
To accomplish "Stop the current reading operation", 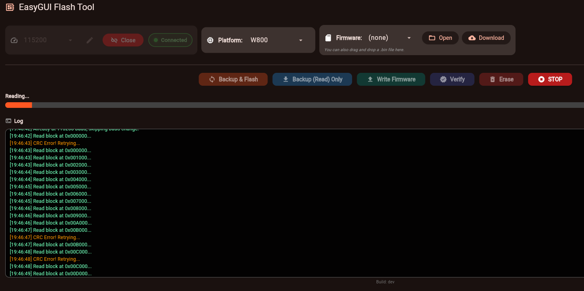I will pyautogui.click(x=550, y=79).
